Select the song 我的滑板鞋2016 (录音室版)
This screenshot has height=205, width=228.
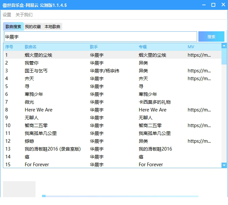click(x=53, y=149)
